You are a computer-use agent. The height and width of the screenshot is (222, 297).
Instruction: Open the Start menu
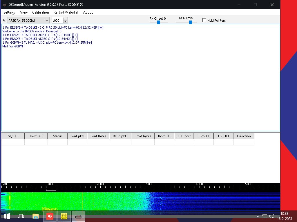pyautogui.click(x=6, y=216)
